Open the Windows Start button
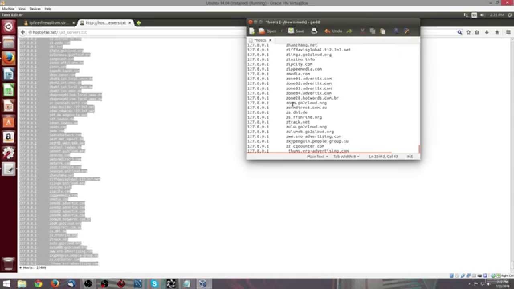The height and width of the screenshot is (289, 514). (6, 284)
